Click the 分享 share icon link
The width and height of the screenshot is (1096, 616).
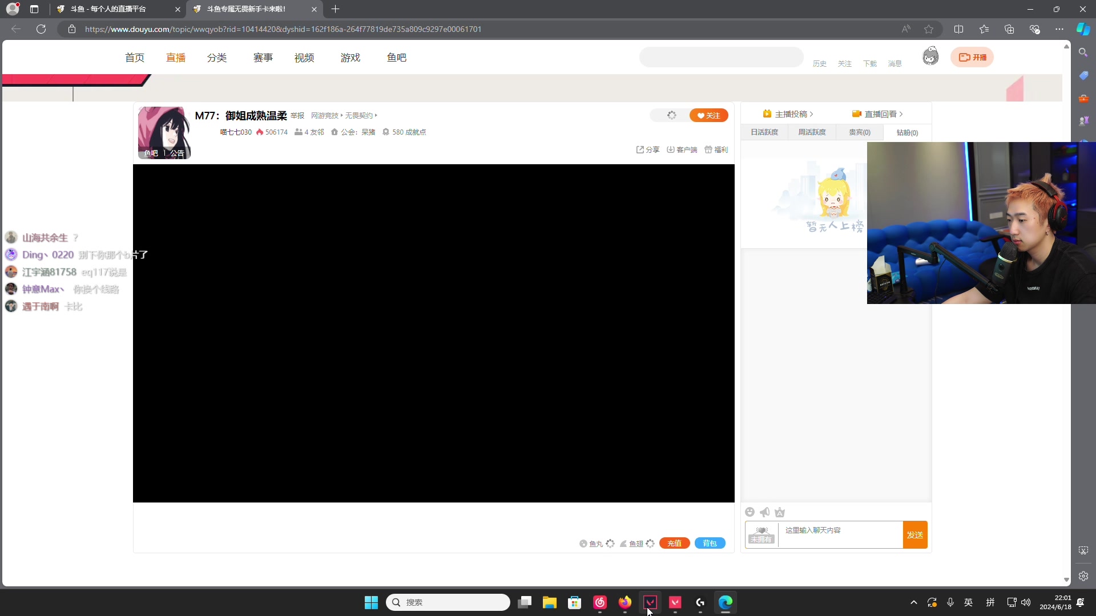coord(648,149)
